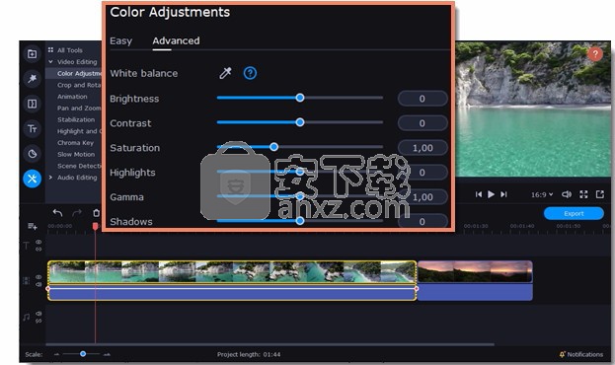Click the red playhead marker

coord(95,226)
